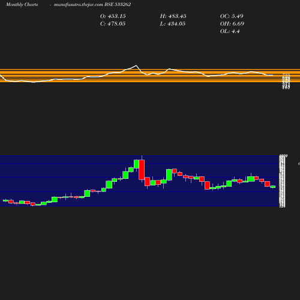
Task: Click the OH: 6.69 percentage text
Action: (232, 24)
